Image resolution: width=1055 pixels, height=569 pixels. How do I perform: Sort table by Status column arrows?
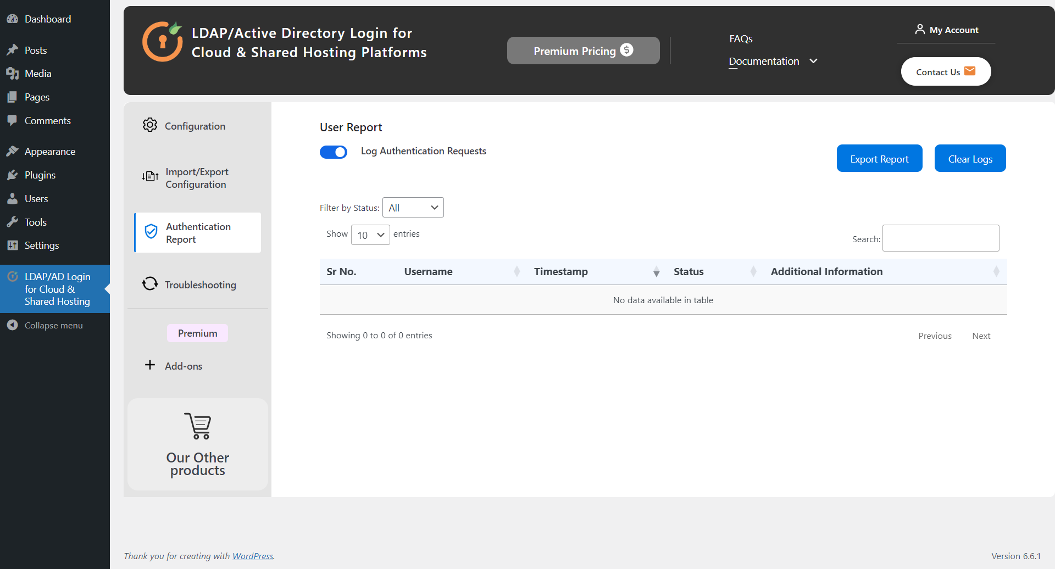tap(753, 272)
